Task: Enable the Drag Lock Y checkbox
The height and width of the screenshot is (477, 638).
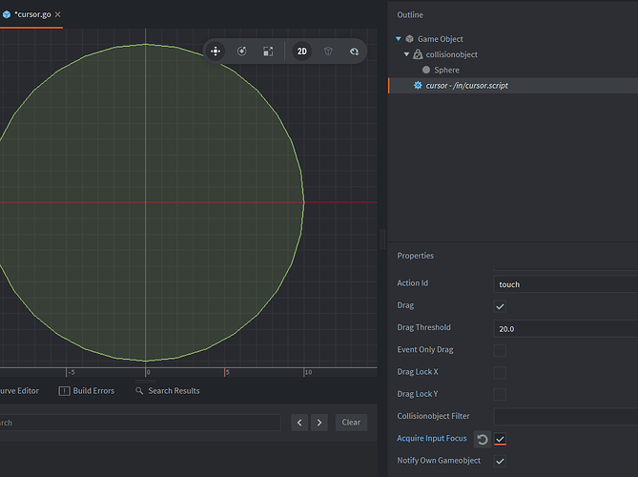Action: point(500,394)
